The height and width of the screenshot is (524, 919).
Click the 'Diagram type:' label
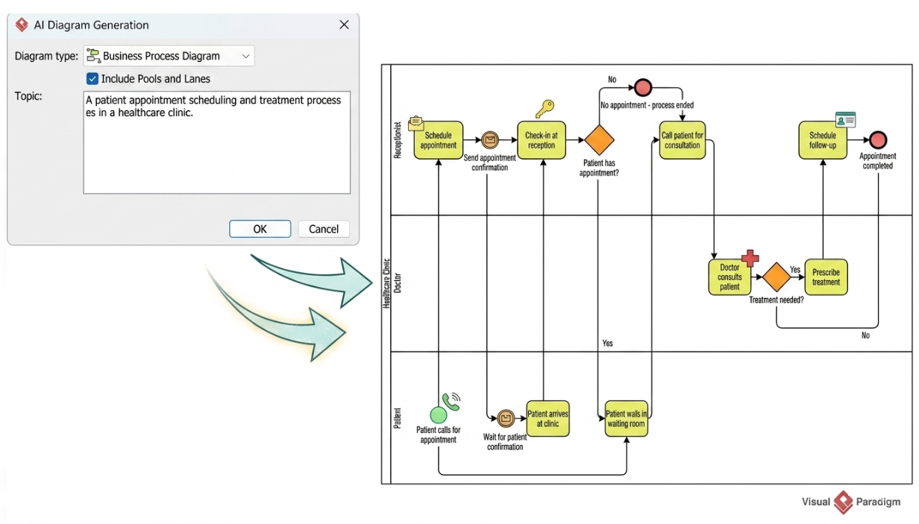pyautogui.click(x=46, y=56)
